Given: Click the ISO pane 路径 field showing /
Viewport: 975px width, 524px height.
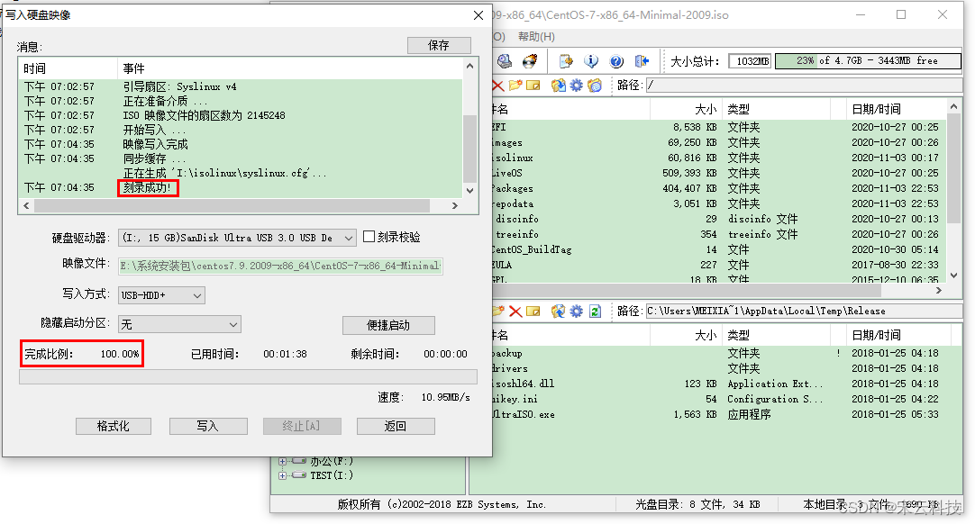Looking at the screenshot, I should pos(804,86).
